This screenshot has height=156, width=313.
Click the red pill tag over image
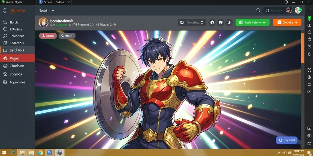click(x=48, y=36)
